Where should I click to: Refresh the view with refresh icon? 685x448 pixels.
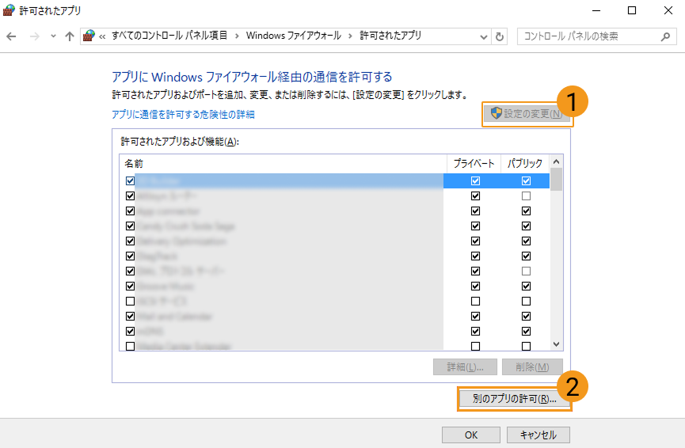pyautogui.click(x=500, y=36)
